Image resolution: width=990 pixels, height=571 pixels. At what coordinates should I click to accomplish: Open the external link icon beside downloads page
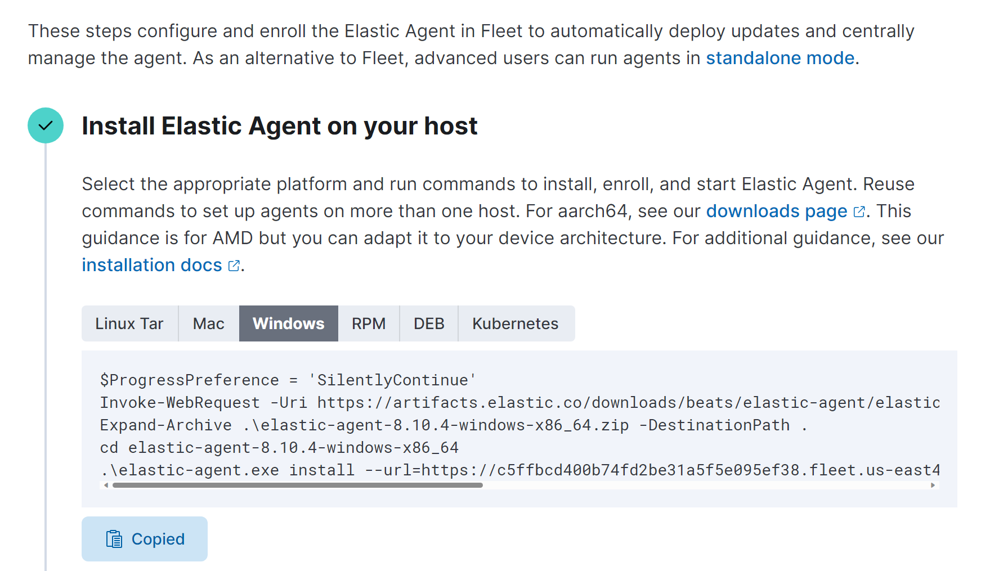tap(859, 212)
